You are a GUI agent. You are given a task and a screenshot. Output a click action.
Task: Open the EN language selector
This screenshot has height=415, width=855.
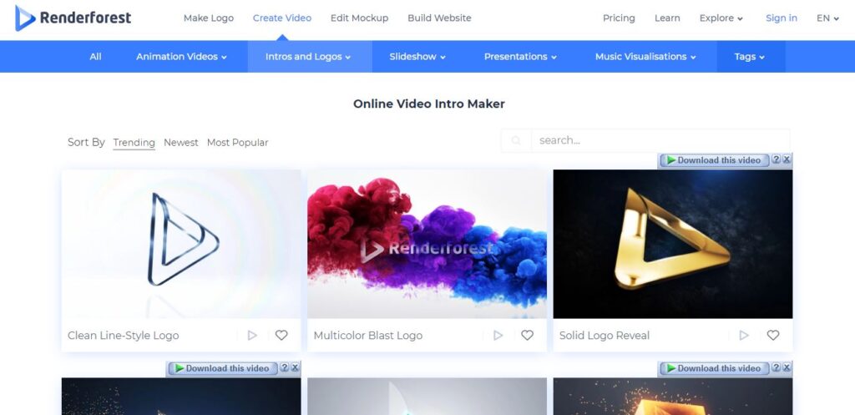(x=827, y=18)
